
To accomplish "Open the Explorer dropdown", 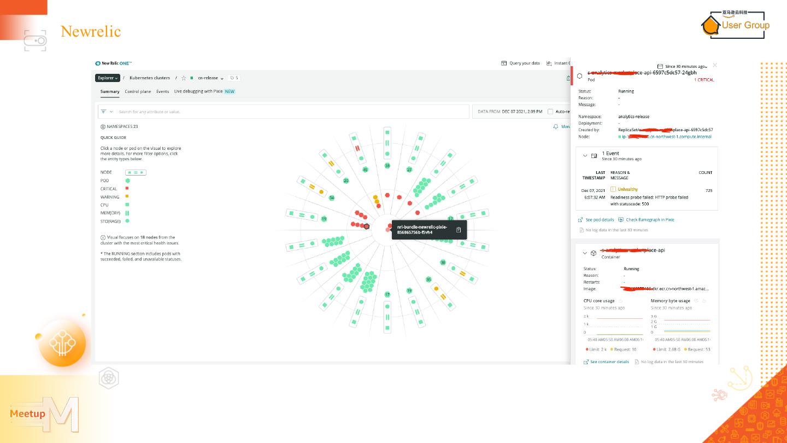I will [108, 78].
